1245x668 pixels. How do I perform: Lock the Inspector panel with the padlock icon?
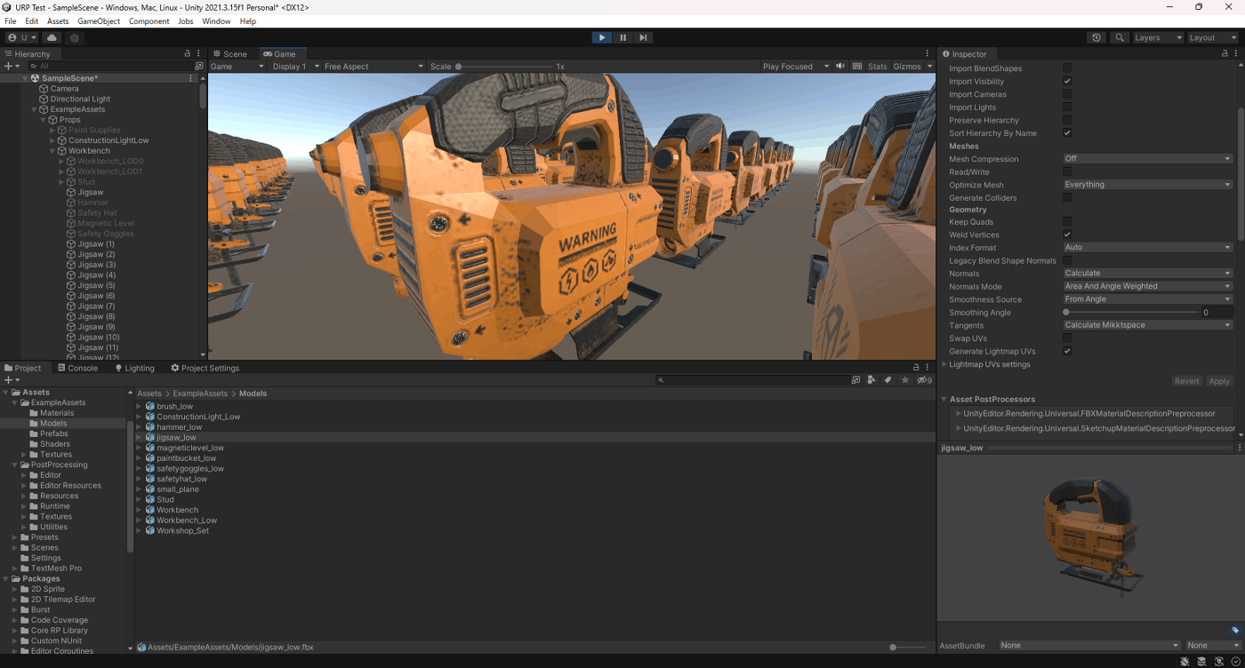click(1225, 54)
